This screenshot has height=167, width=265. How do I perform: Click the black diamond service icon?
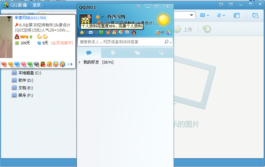coord(36,64)
